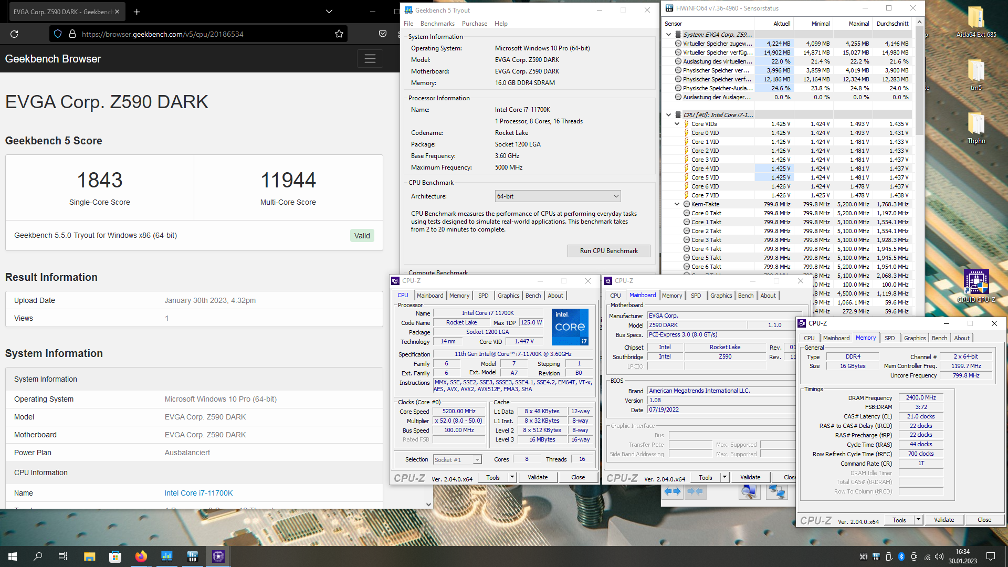The height and width of the screenshot is (567, 1008).
Task: Close the EVGA Corp. Z590 DARK browser tab
Action: tap(117, 12)
